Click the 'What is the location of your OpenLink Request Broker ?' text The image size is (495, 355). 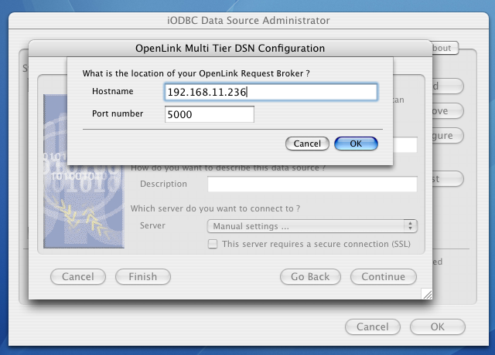[196, 73]
